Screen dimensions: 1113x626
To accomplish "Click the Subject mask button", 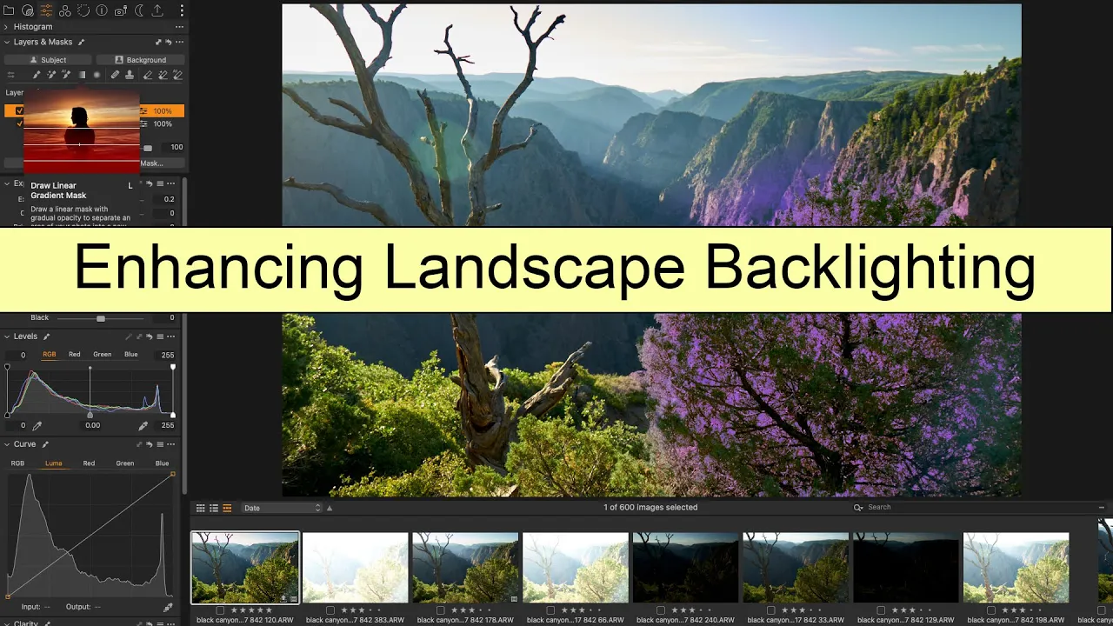I will click(x=48, y=60).
